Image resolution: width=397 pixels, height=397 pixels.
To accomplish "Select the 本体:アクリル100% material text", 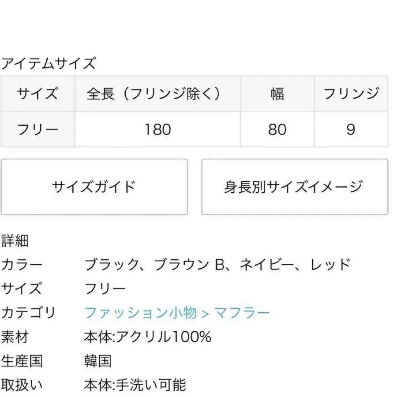I will coord(147,337).
